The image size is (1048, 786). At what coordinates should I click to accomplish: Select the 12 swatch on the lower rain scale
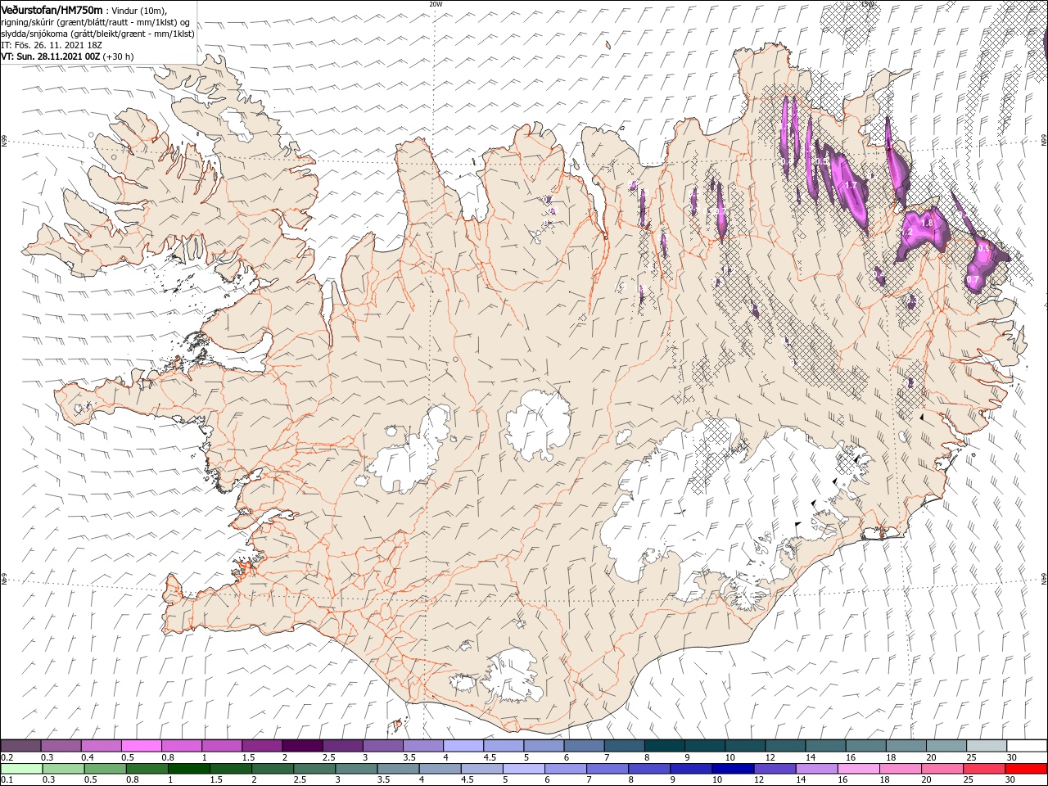pos(775,769)
